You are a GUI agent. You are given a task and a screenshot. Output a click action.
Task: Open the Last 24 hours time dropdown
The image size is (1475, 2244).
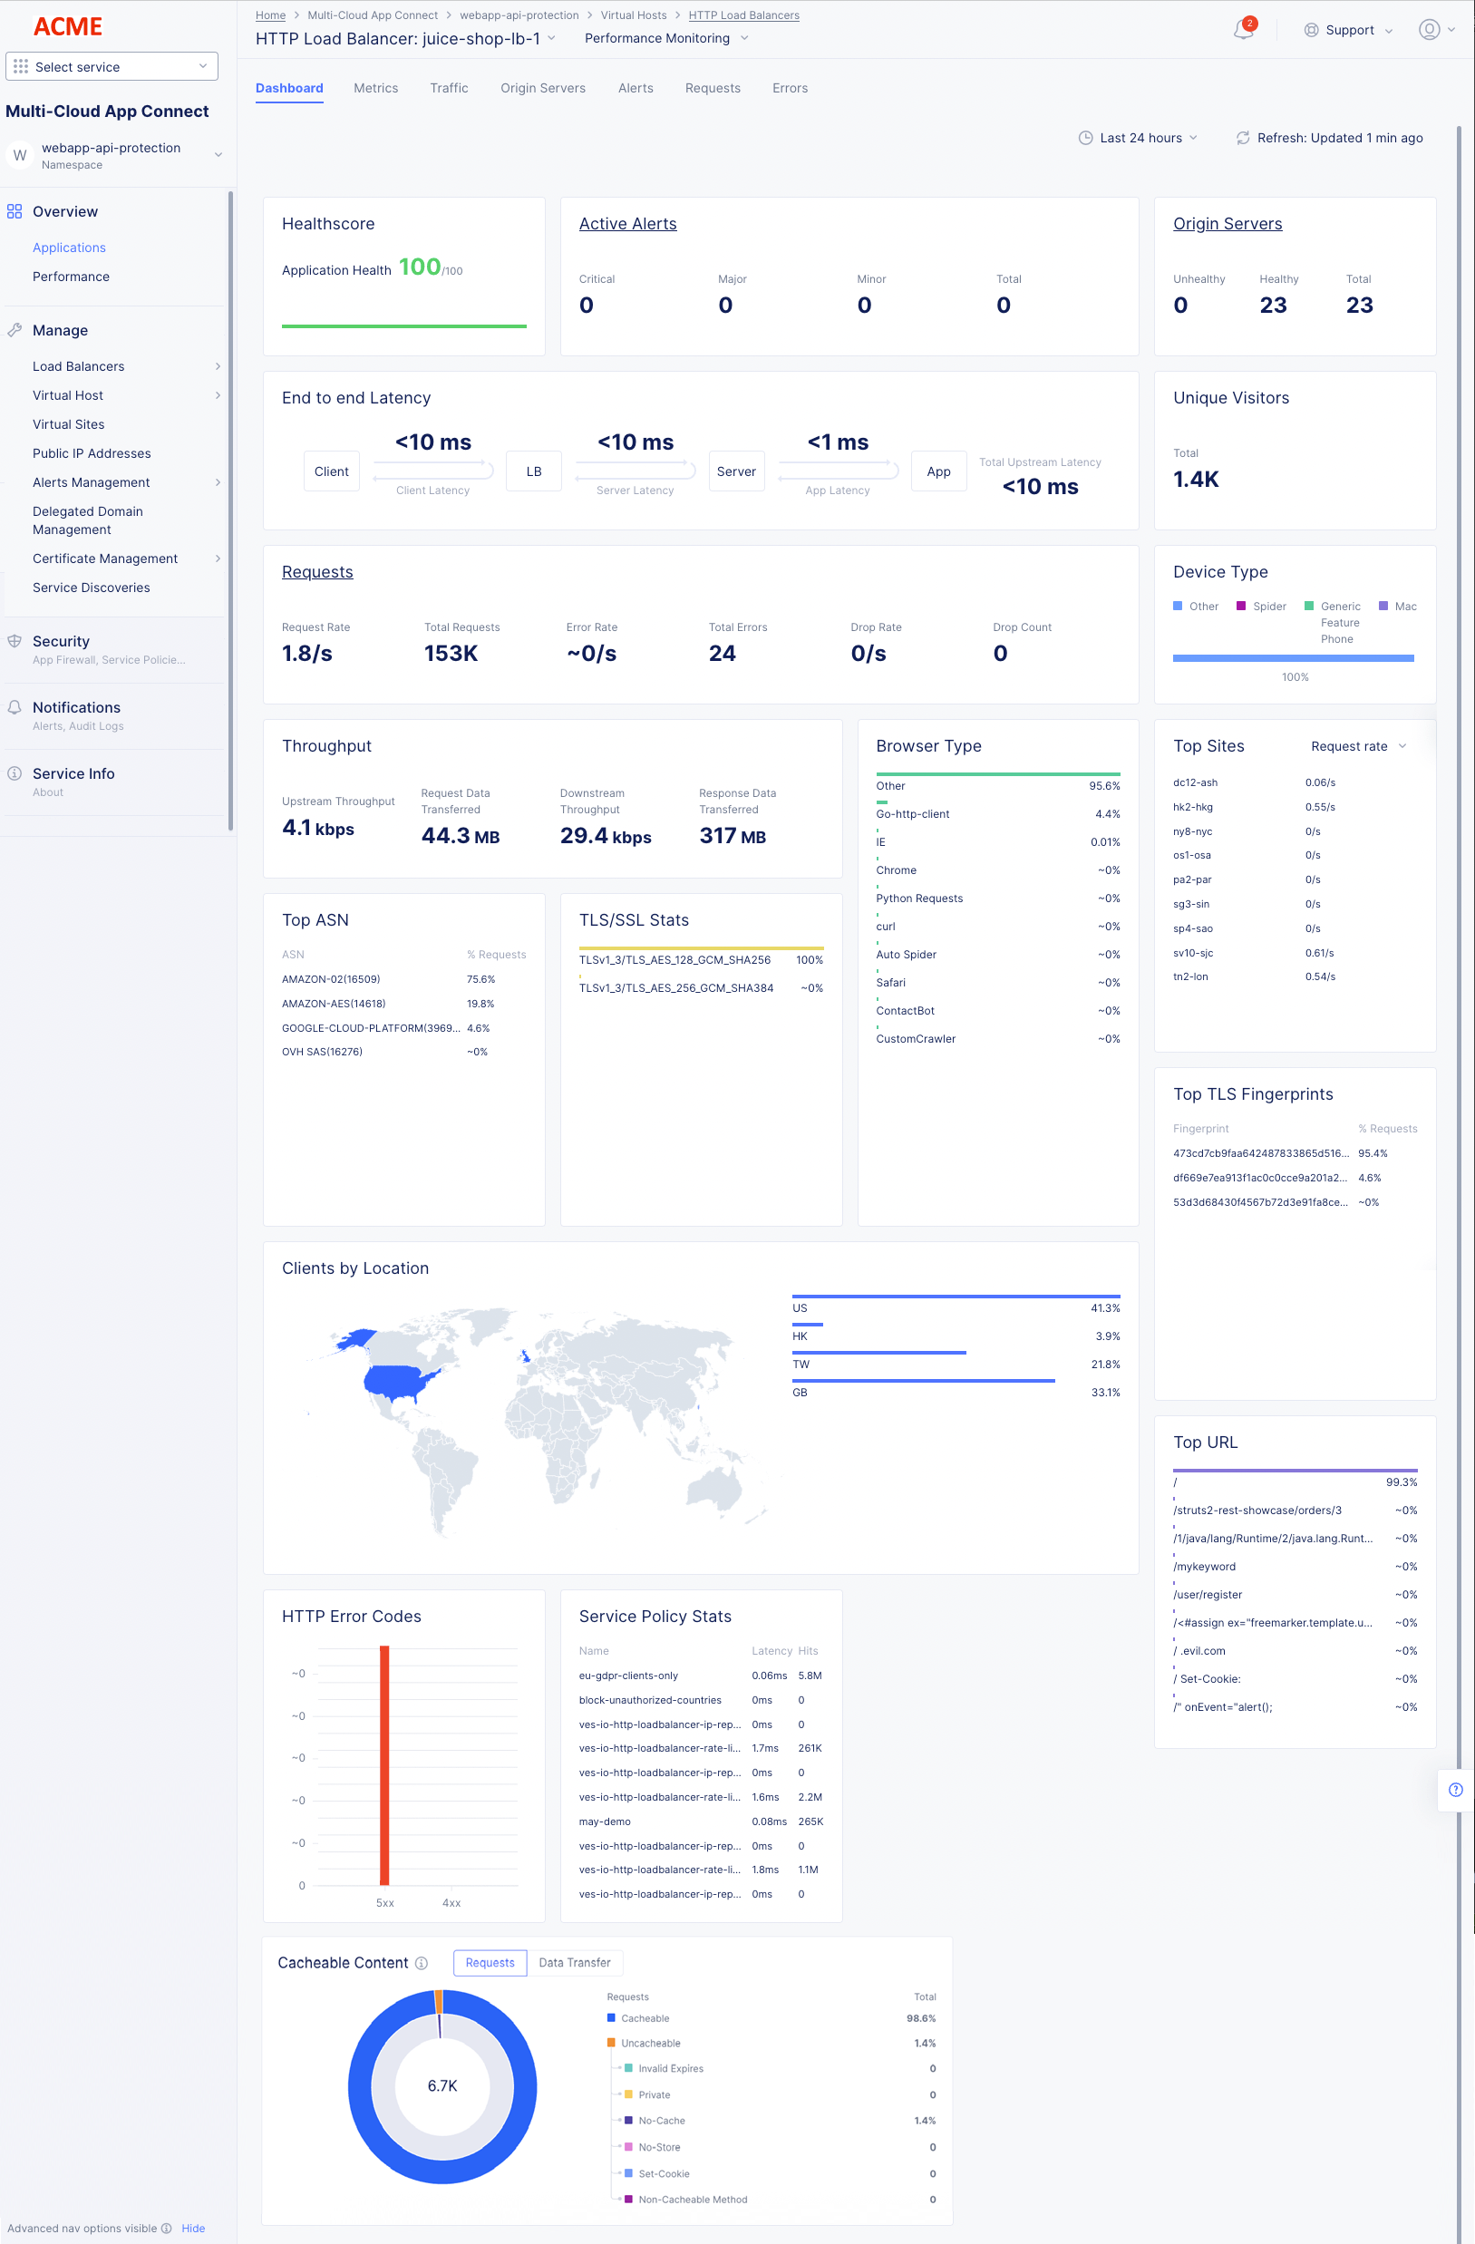[x=1140, y=138]
